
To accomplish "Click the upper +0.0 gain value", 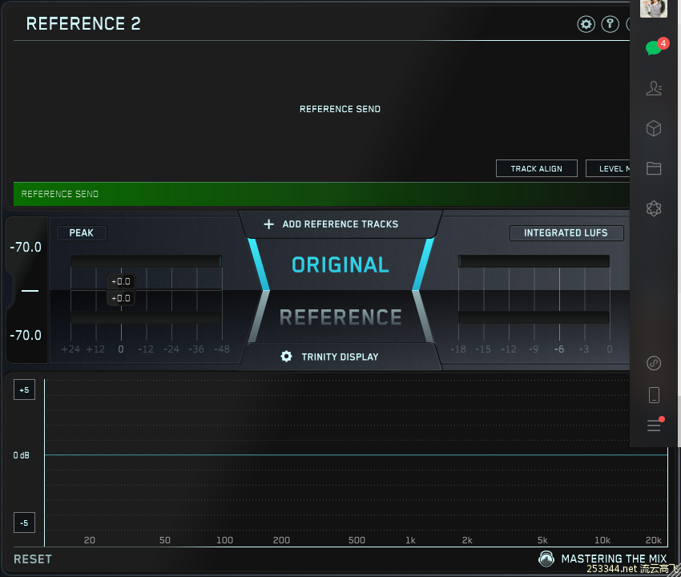I will click(121, 281).
